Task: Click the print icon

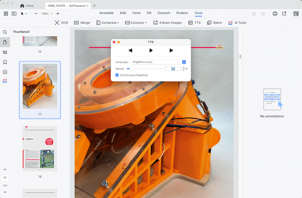Action: pos(275,13)
